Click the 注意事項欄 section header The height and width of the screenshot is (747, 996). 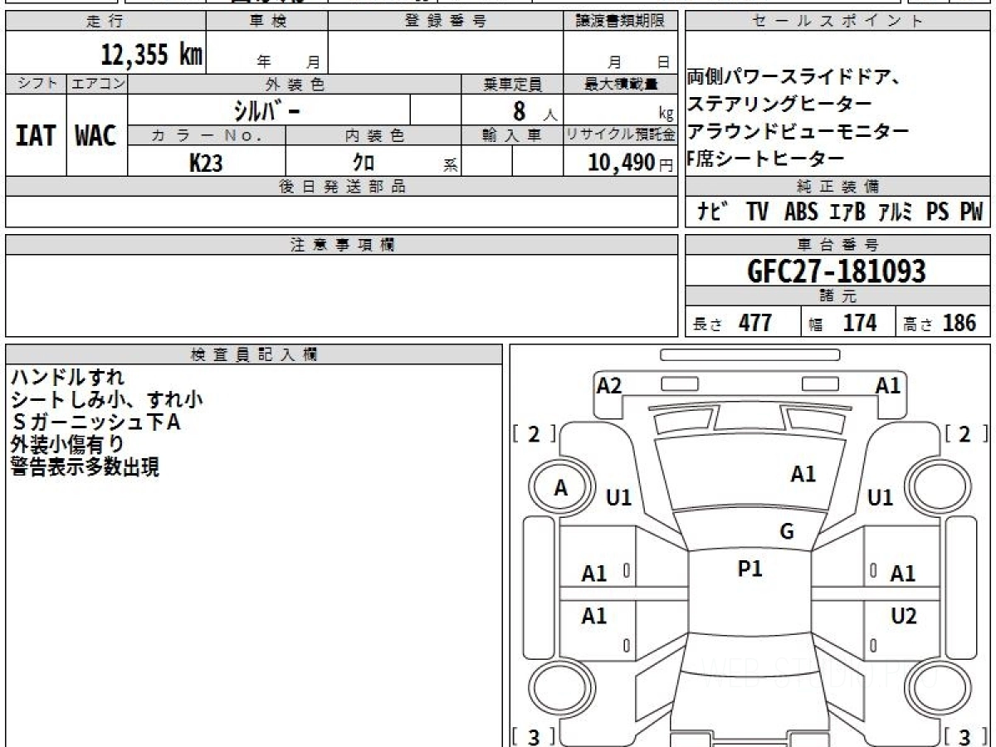[x=342, y=245]
